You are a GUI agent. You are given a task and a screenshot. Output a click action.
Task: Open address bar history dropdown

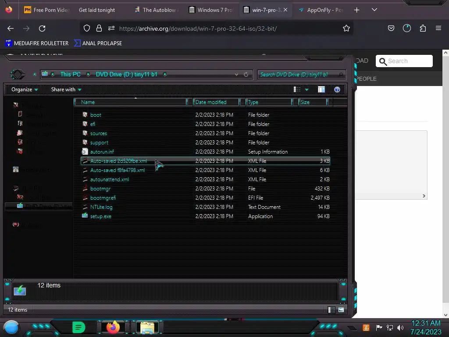point(236,75)
